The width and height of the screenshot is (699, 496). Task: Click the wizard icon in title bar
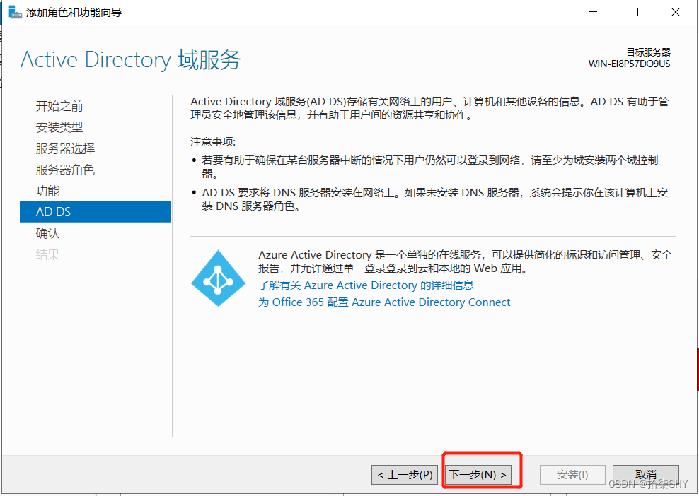pos(15,12)
